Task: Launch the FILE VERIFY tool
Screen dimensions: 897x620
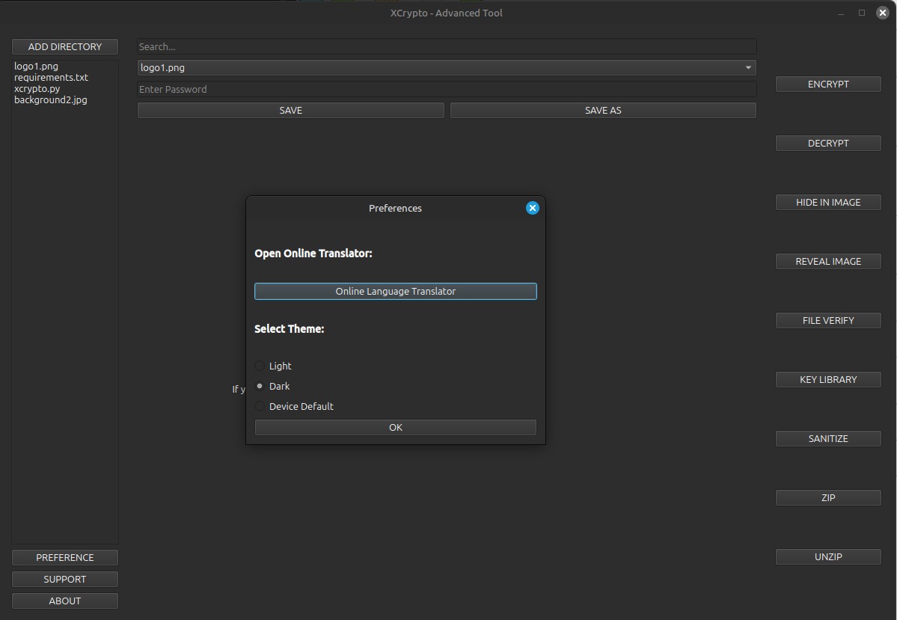Action: 827,320
